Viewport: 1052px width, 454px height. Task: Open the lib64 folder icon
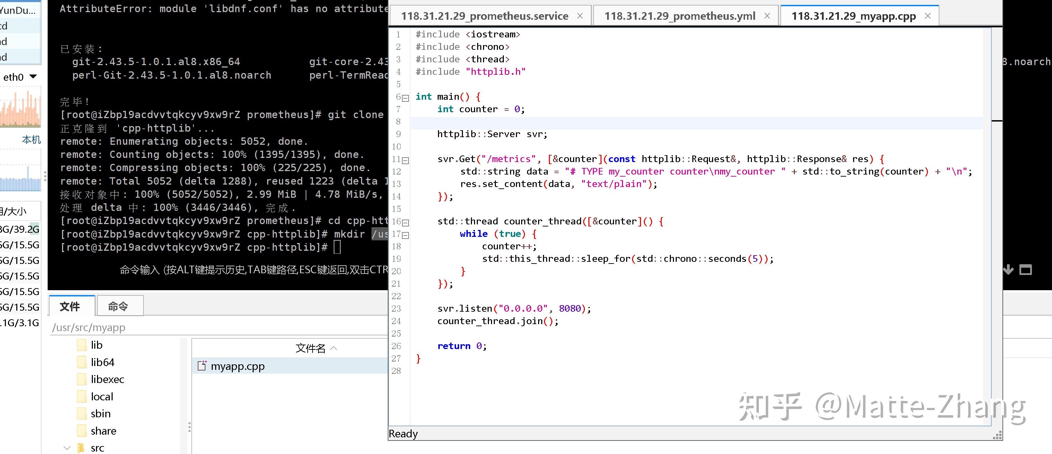tap(82, 362)
